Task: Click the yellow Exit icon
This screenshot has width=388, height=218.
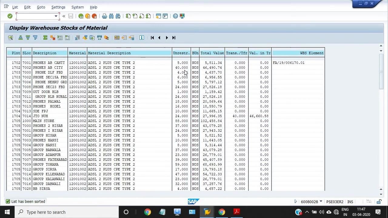Action: tap(88, 16)
